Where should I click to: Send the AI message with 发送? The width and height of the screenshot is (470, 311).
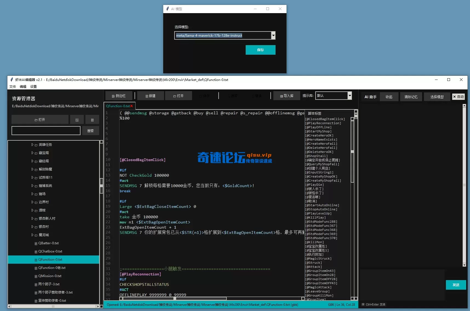point(455,285)
